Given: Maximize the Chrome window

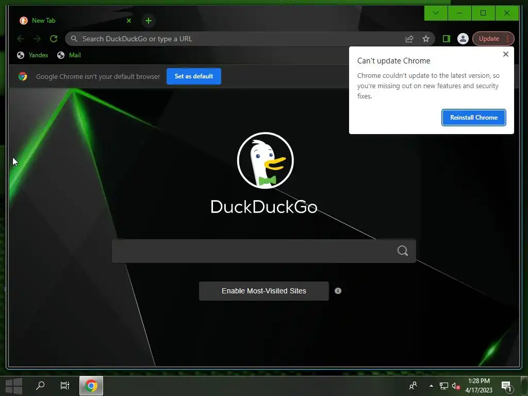Looking at the screenshot, I should coord(483,13).
